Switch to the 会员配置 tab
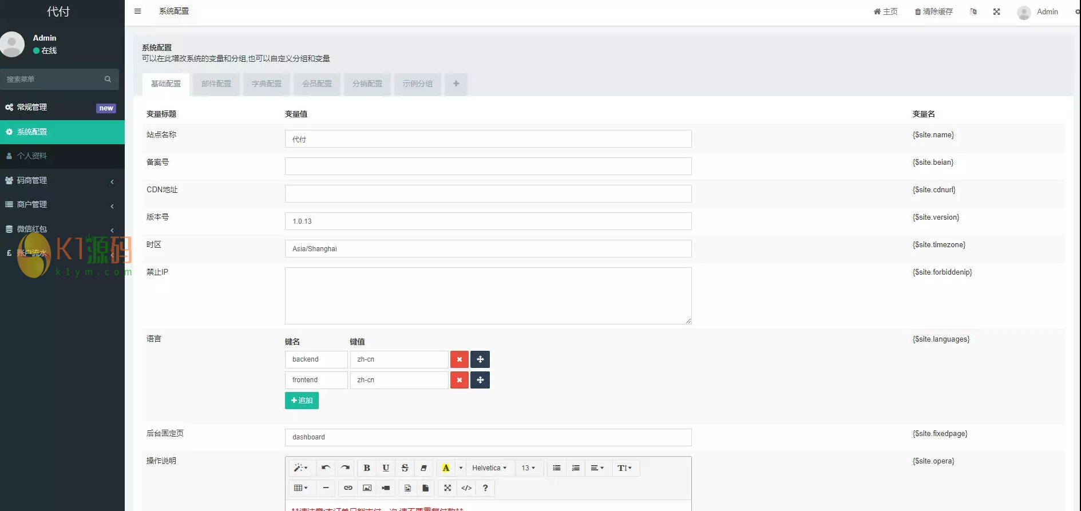This screenshot has width=1081, height=511. (317, 84)
